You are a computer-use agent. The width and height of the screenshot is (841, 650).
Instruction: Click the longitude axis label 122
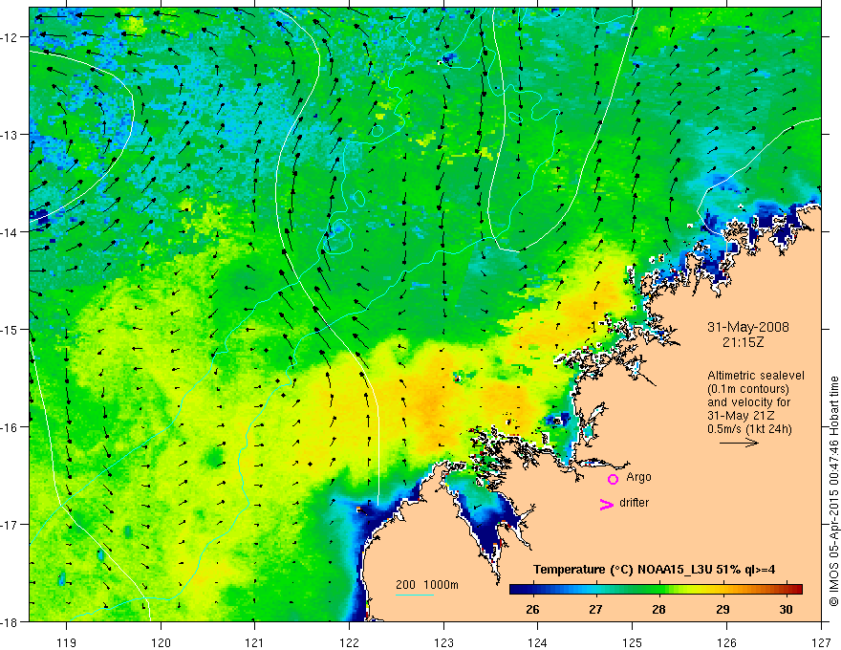pos(349,642)
